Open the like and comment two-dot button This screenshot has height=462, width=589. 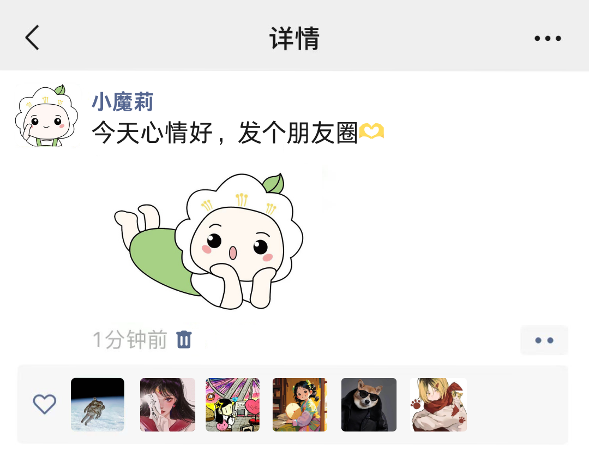[544, 340]
